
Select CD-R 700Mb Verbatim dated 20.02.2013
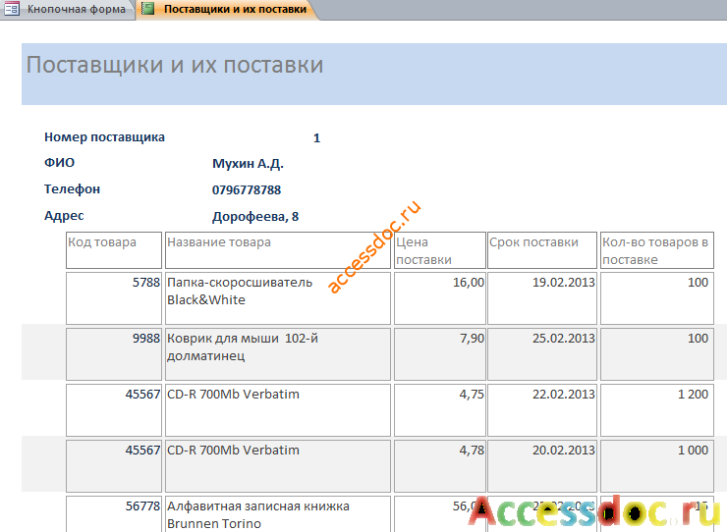[x=278, y=466]
